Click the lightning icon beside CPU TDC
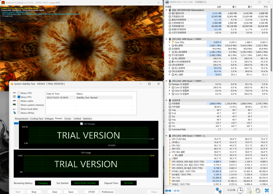This screenshot has height=194, width=273. pos(170,178)
